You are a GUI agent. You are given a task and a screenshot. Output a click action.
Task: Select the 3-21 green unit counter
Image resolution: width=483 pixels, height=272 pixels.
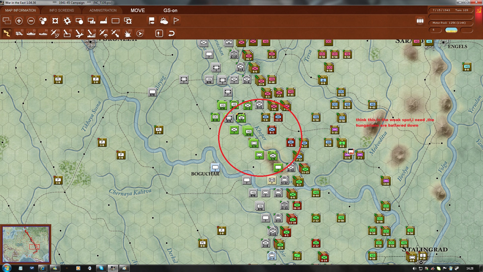pos(297,256)
